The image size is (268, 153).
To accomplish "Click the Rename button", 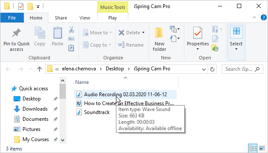I will [x=131, y=45].
